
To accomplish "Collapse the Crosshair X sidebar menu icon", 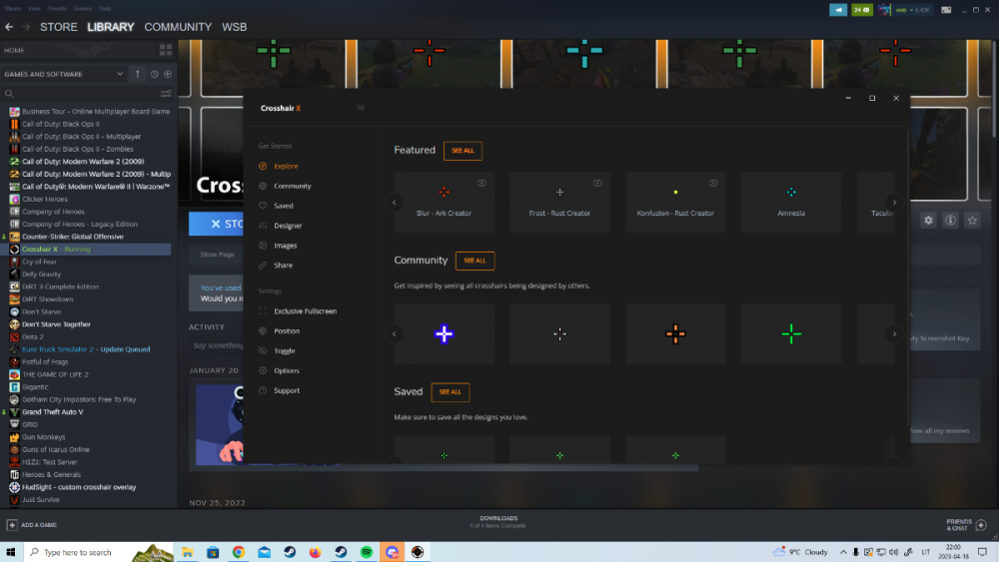I will point(361,108).
